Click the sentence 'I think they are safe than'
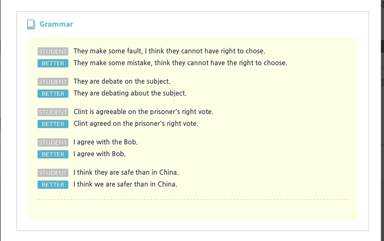Screen dimensions: 384x241 click(x=126, y=172)
